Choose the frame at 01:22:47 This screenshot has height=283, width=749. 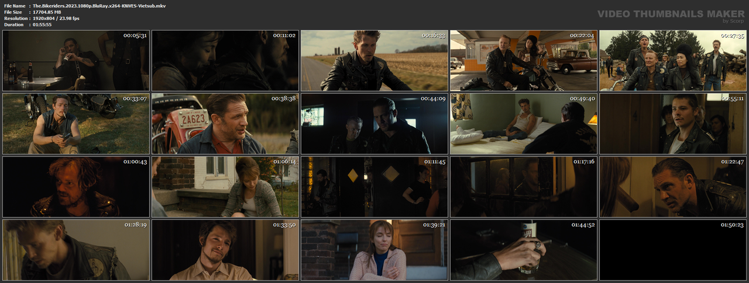[x=673, y=187]
